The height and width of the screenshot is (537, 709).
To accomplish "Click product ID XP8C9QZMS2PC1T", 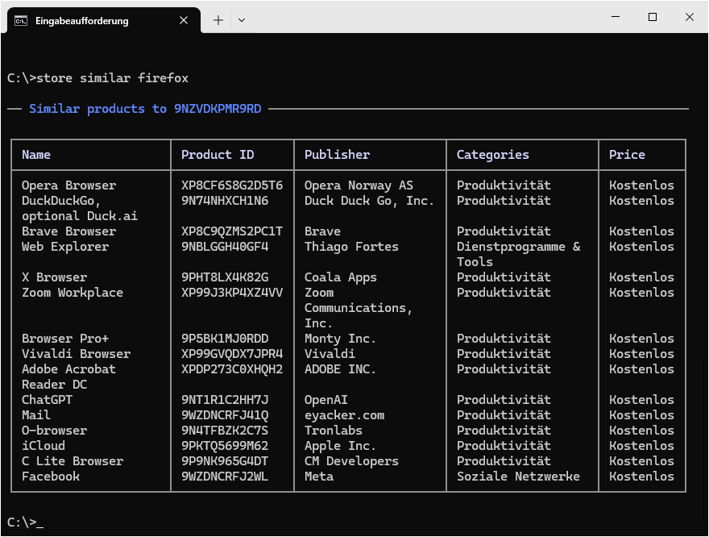I will click(232, 231).
